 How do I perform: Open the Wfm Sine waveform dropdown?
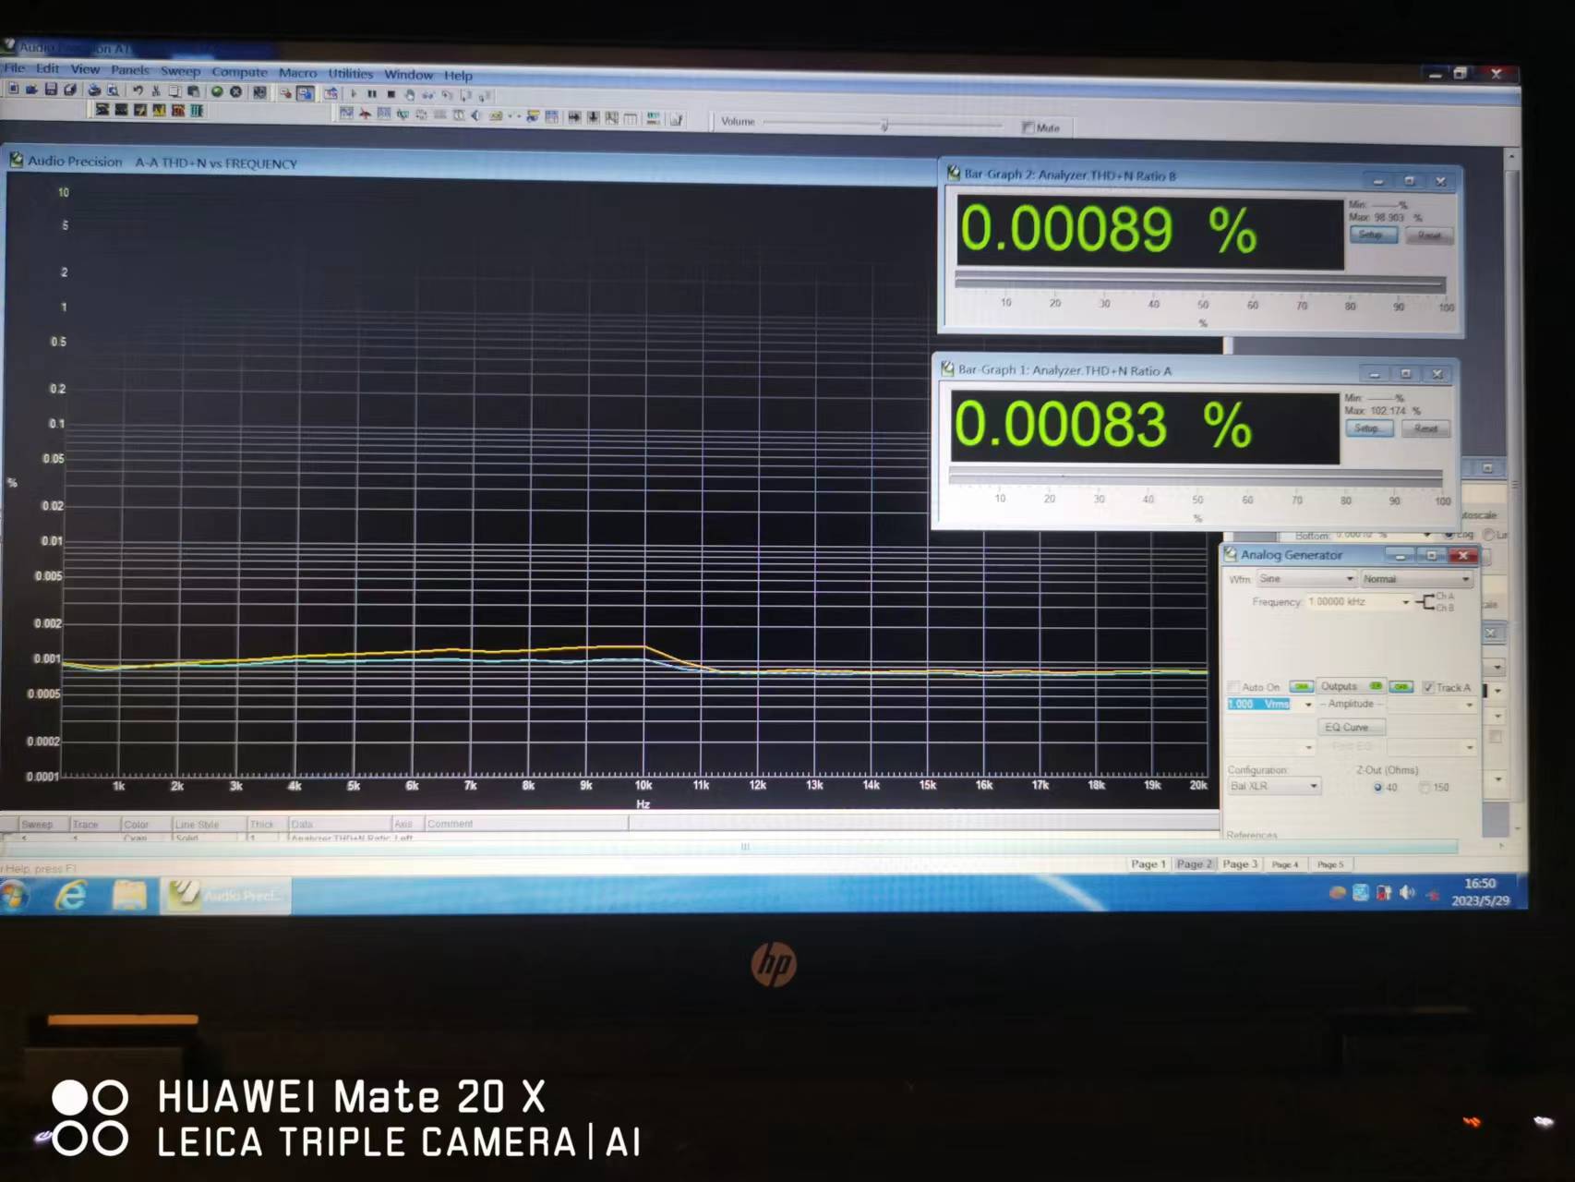(1305, 579)
